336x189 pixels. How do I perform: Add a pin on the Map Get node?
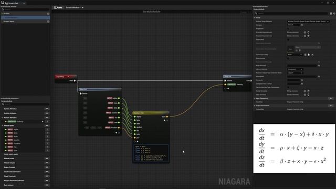point(117,133)
